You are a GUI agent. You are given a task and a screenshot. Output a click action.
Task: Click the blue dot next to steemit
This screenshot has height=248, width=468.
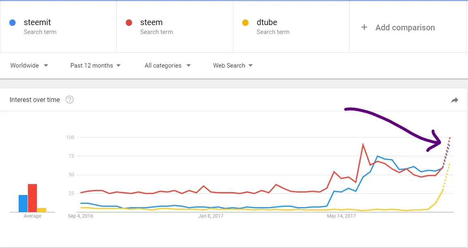click(13, 23)
